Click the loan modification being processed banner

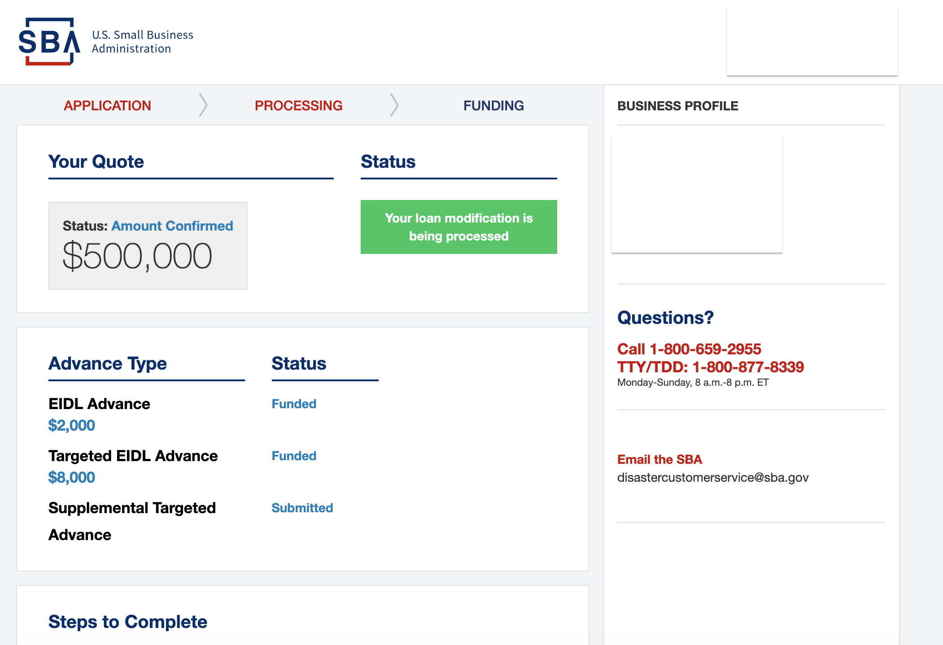pos(459,227)
